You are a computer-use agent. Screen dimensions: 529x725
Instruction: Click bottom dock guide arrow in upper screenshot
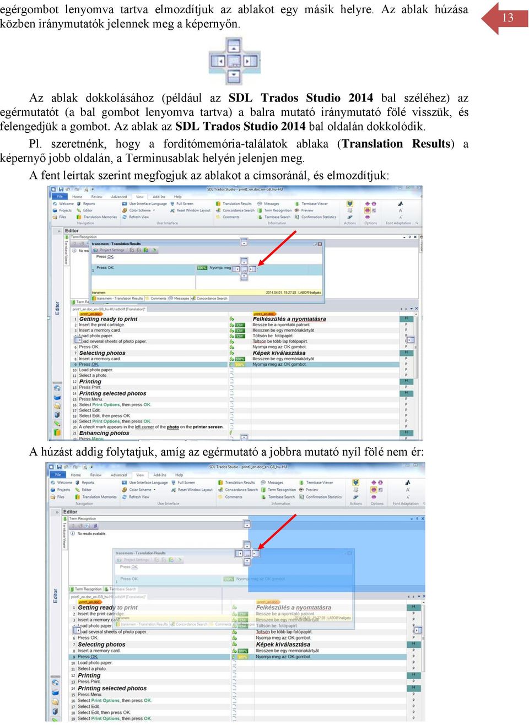244,277
